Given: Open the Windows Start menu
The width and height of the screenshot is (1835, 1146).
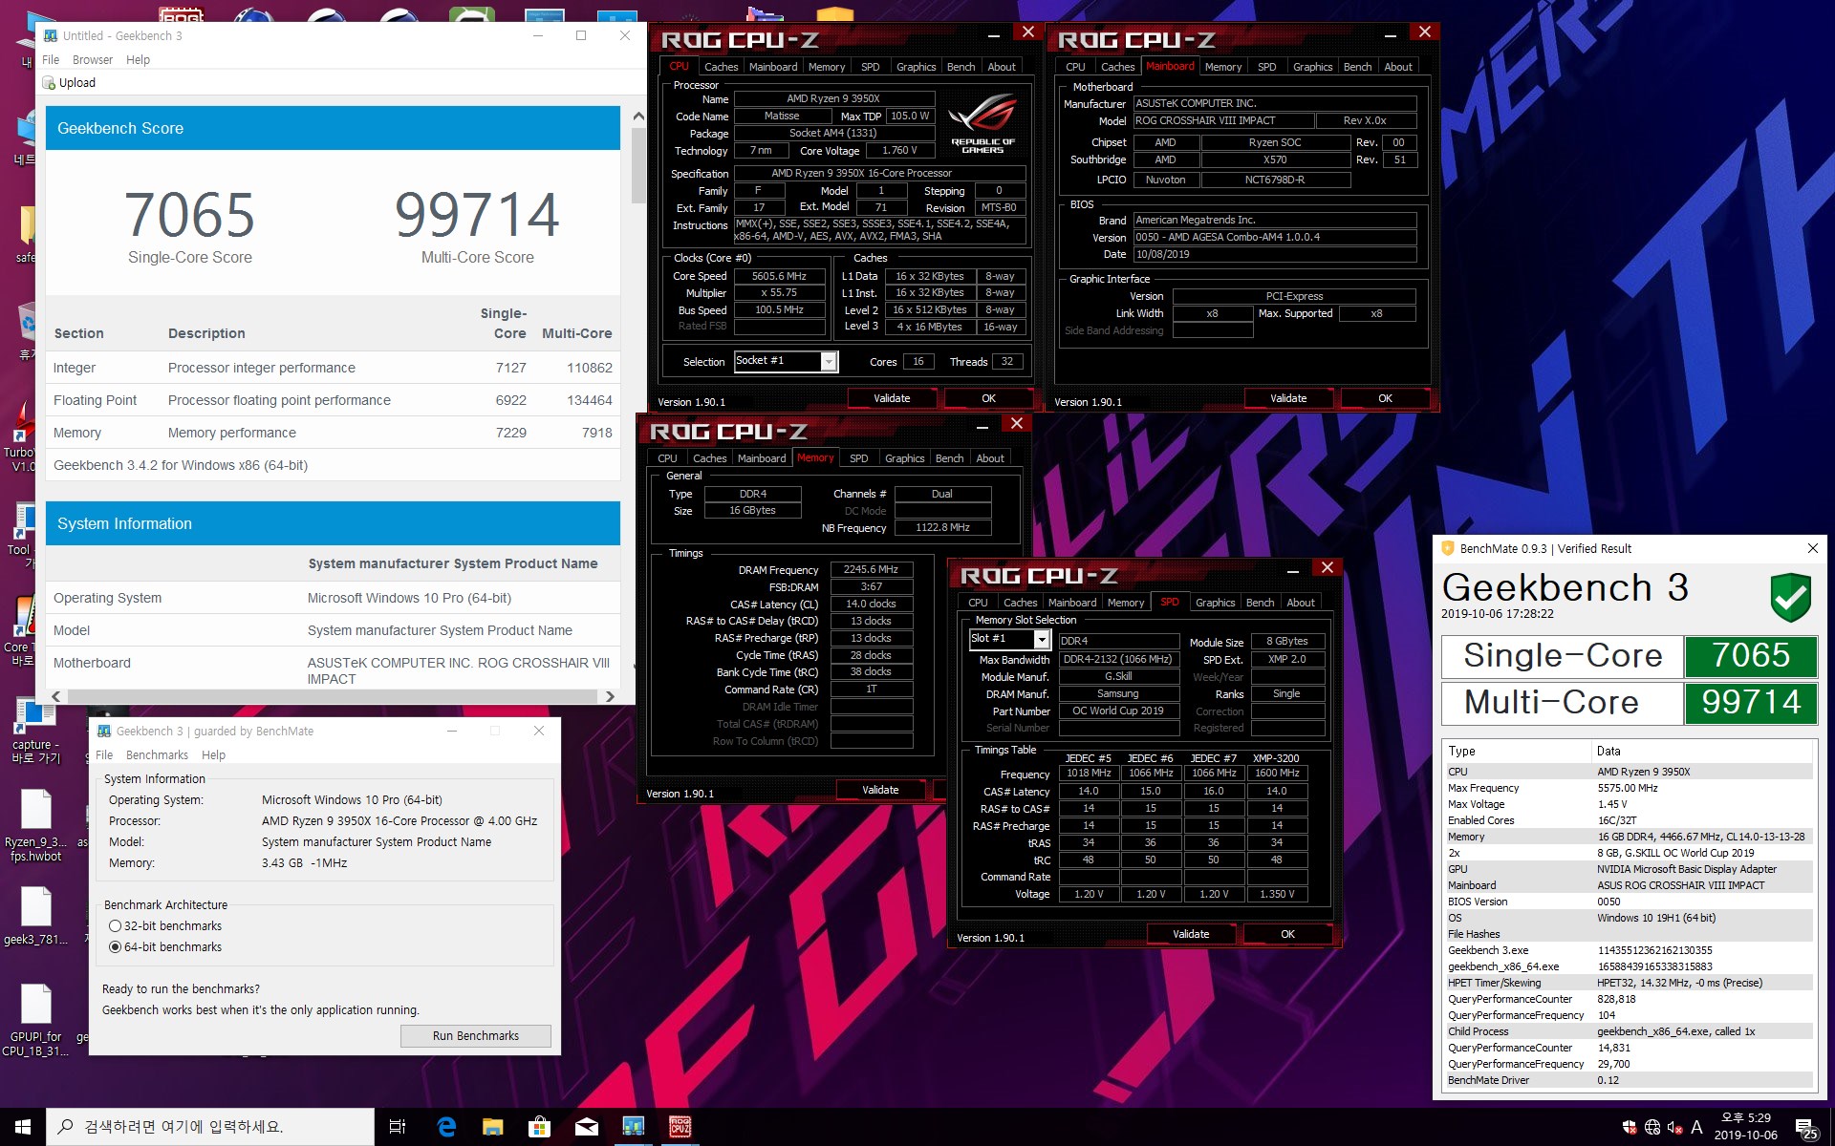Looking at the screenshot, I should tap(23, 1127).
